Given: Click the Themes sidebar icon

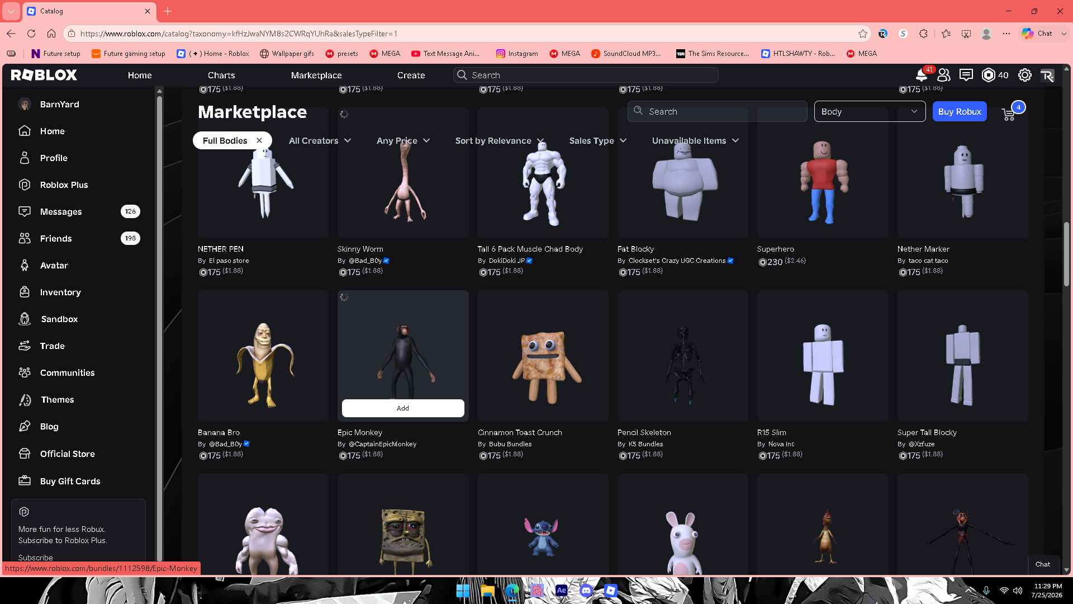Looking at the screenshot, I should (x=25, y=400).
